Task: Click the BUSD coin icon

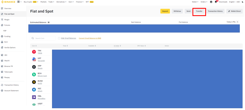Action: click(34, 82)
